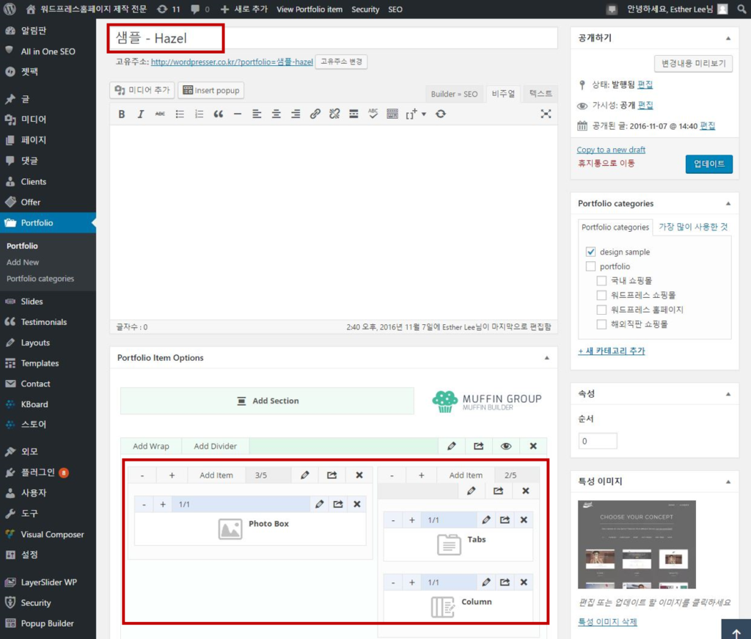Screen dimensions: 751x639
Task: Apply bold formatting in the editor toolbar
Action: click(x=121, y=114)
